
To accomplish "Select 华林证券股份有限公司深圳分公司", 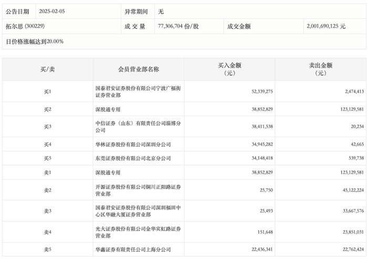I will click(x=133, y=144).
